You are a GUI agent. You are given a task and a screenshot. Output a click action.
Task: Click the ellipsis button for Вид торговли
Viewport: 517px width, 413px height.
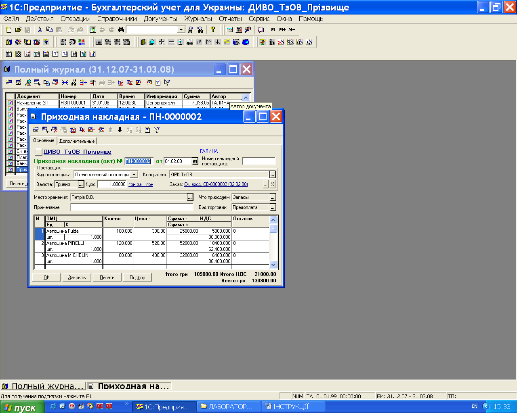[x=273, y=207]
